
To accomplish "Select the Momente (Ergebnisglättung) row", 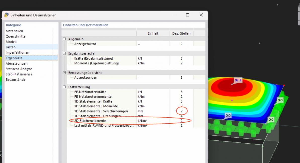I will (x=96, y=63).
